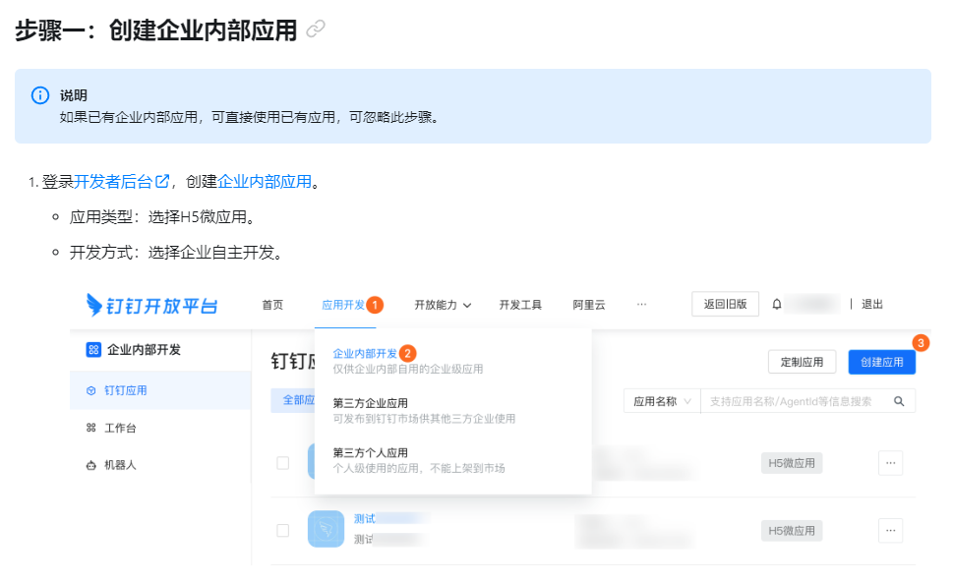Click the anchor link icon beside the heading
The width and height of the screenshot is (953, 584).
tap(316, 29)
